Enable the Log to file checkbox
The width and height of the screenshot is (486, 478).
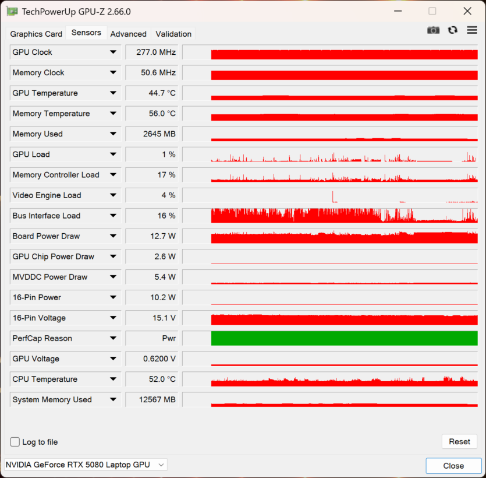click(15, 442)
